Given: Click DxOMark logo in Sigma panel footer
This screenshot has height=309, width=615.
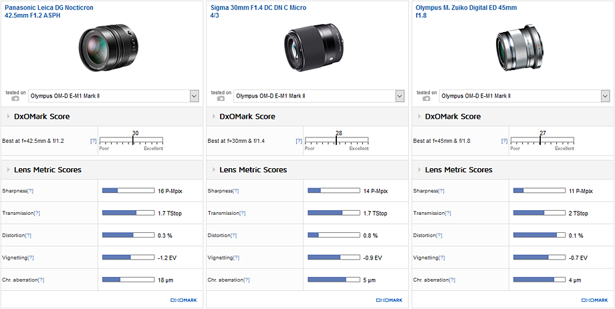Looking at the screenshot, I should coord(389,300).
